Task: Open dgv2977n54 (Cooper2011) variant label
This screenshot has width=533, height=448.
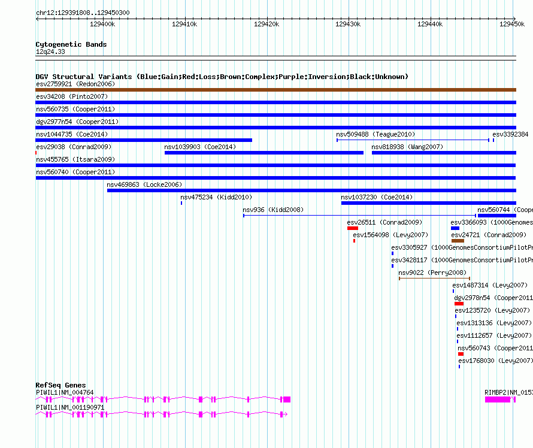Action: (77, 122)
